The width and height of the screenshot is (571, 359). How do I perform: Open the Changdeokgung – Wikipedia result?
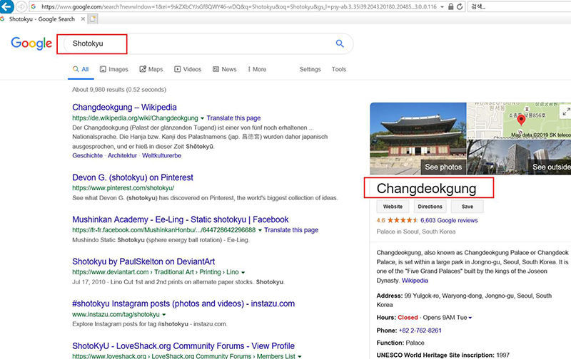click(124, 107)
